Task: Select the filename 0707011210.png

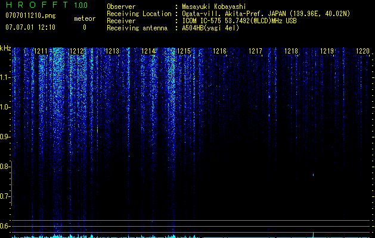Action: (30, 16)
